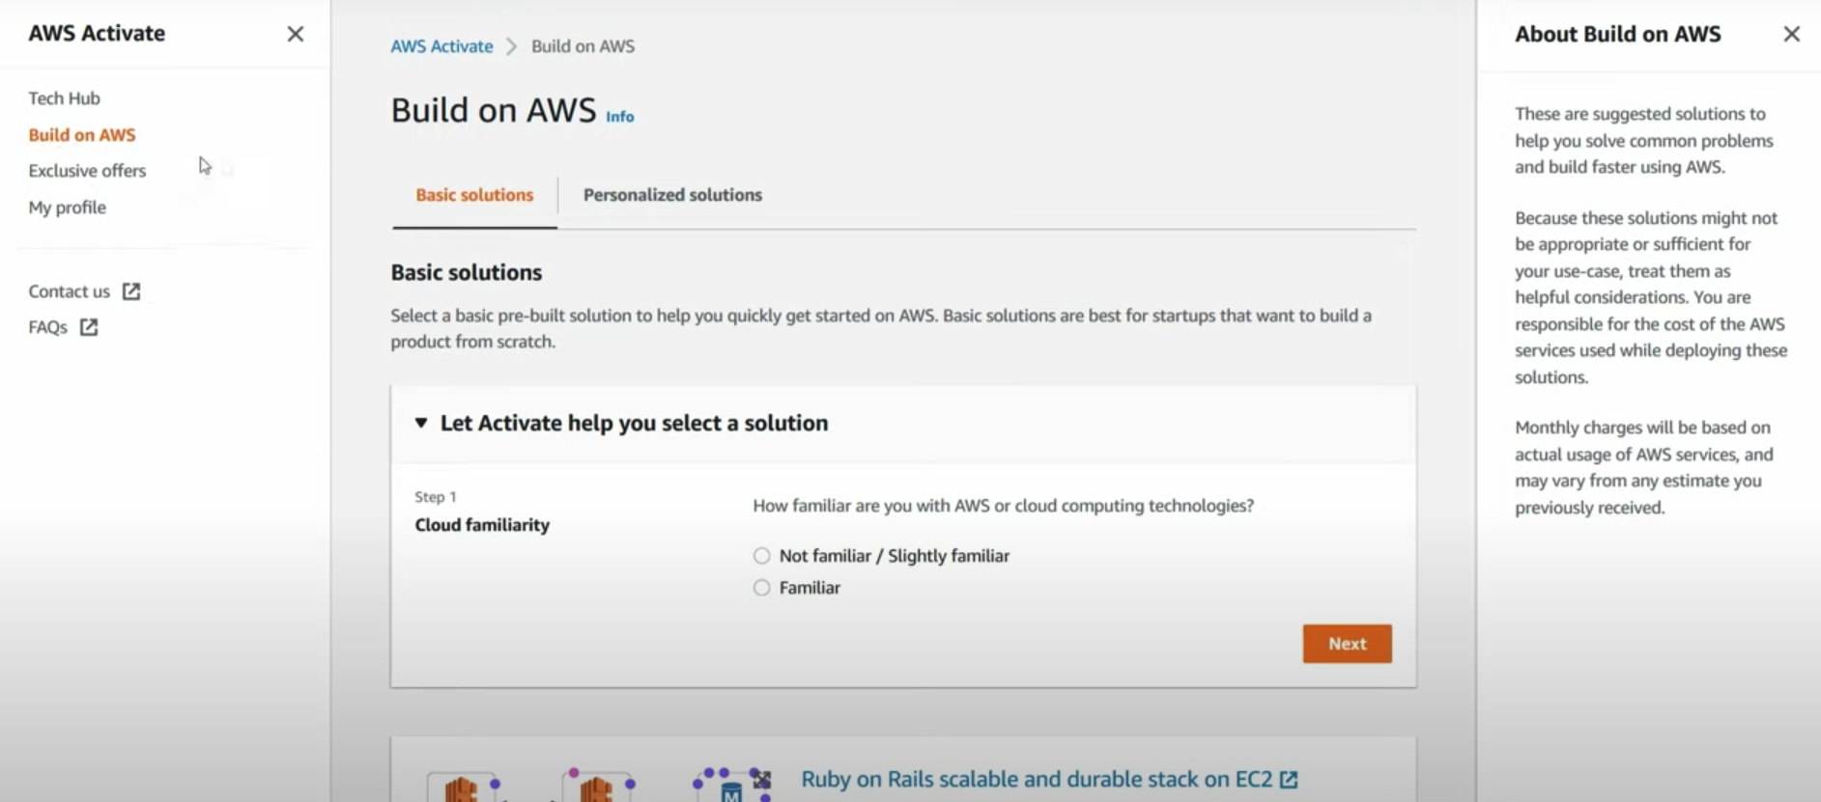Collapse Let Activate help you select section
The height and width of the screenshot is (802, 1821).
click(421, 423)
